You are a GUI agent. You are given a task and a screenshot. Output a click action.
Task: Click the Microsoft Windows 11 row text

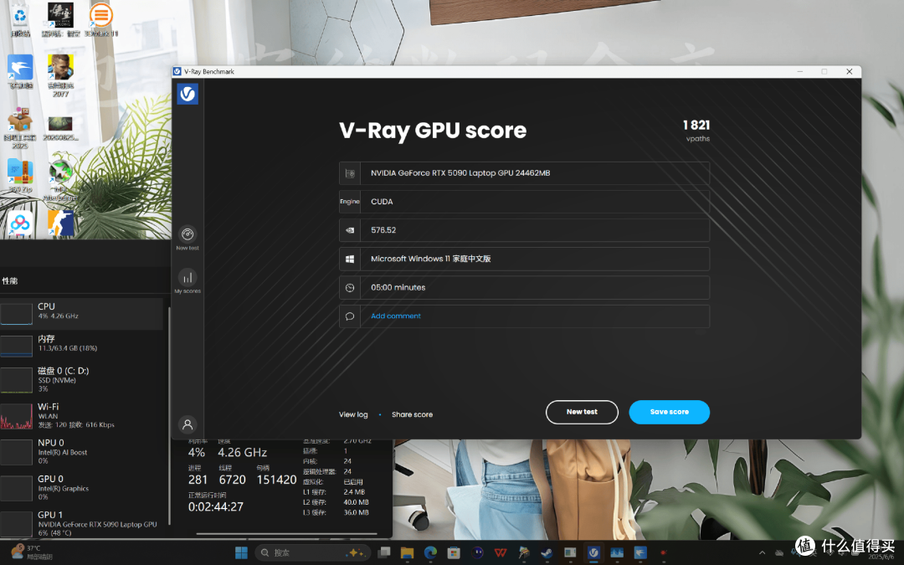coord(431,259)
